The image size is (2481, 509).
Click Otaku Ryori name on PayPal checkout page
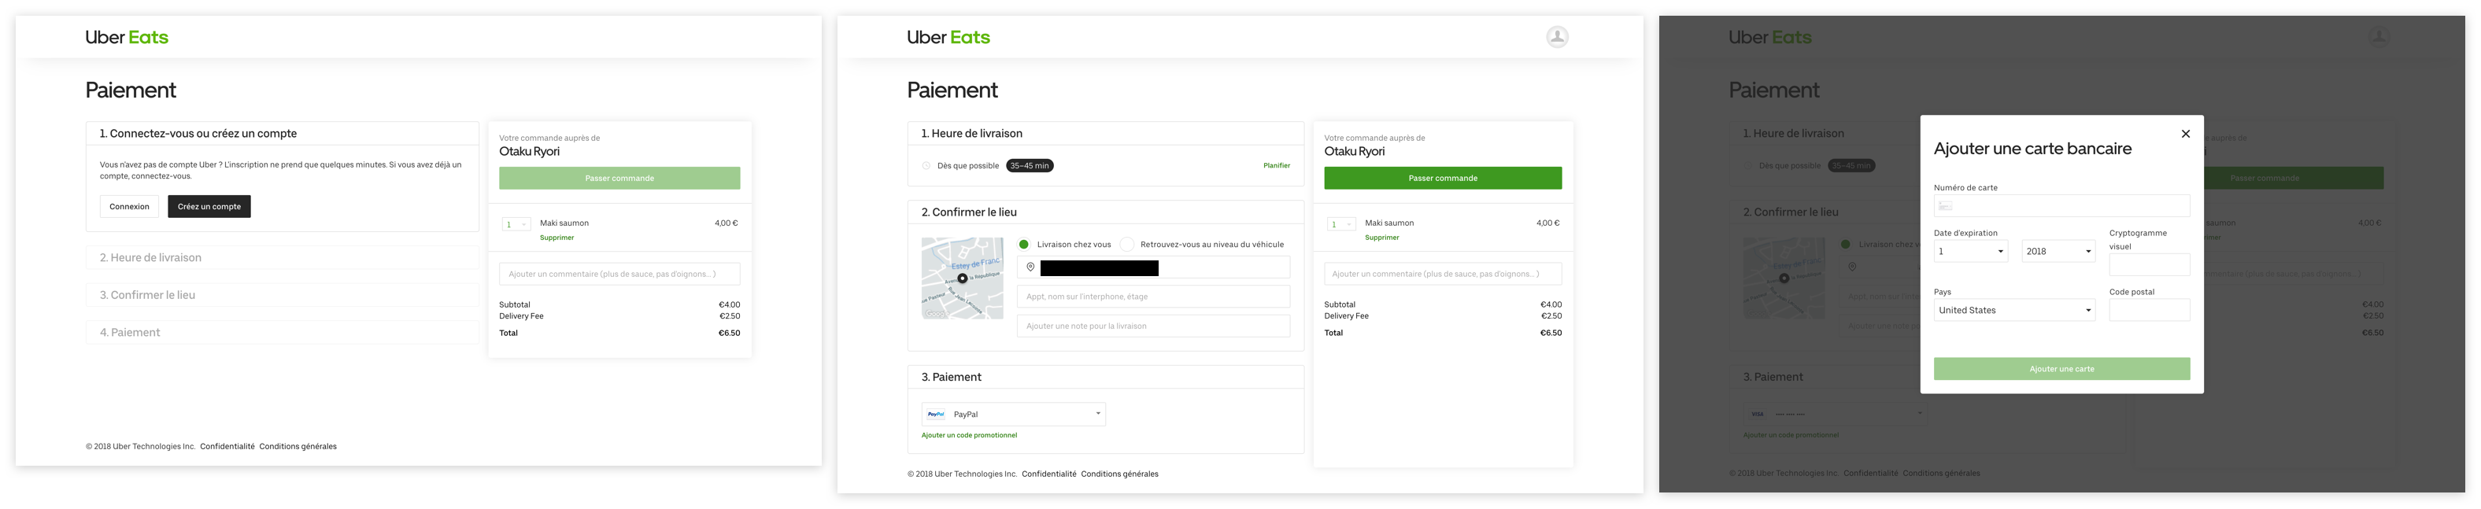click(1354, 152)
